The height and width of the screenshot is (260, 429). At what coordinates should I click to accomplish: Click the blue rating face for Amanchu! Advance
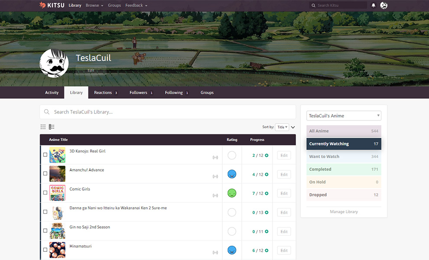pos(232,174)
